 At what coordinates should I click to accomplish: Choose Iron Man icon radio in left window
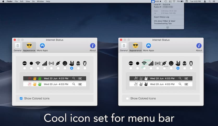pyautogui.click(x=85, y=68)
